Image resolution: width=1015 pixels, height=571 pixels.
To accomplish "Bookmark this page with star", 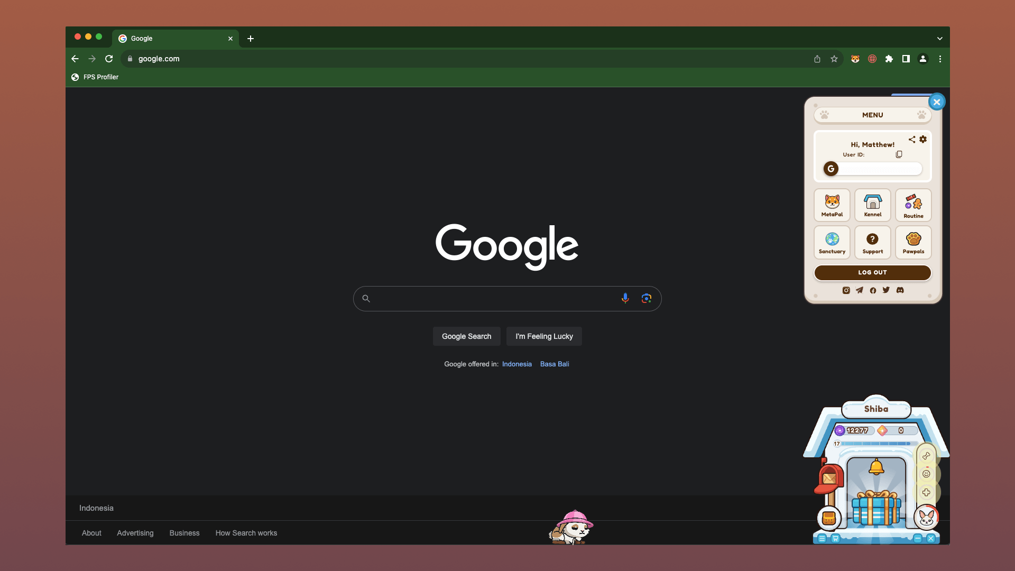I will point(834,59).
